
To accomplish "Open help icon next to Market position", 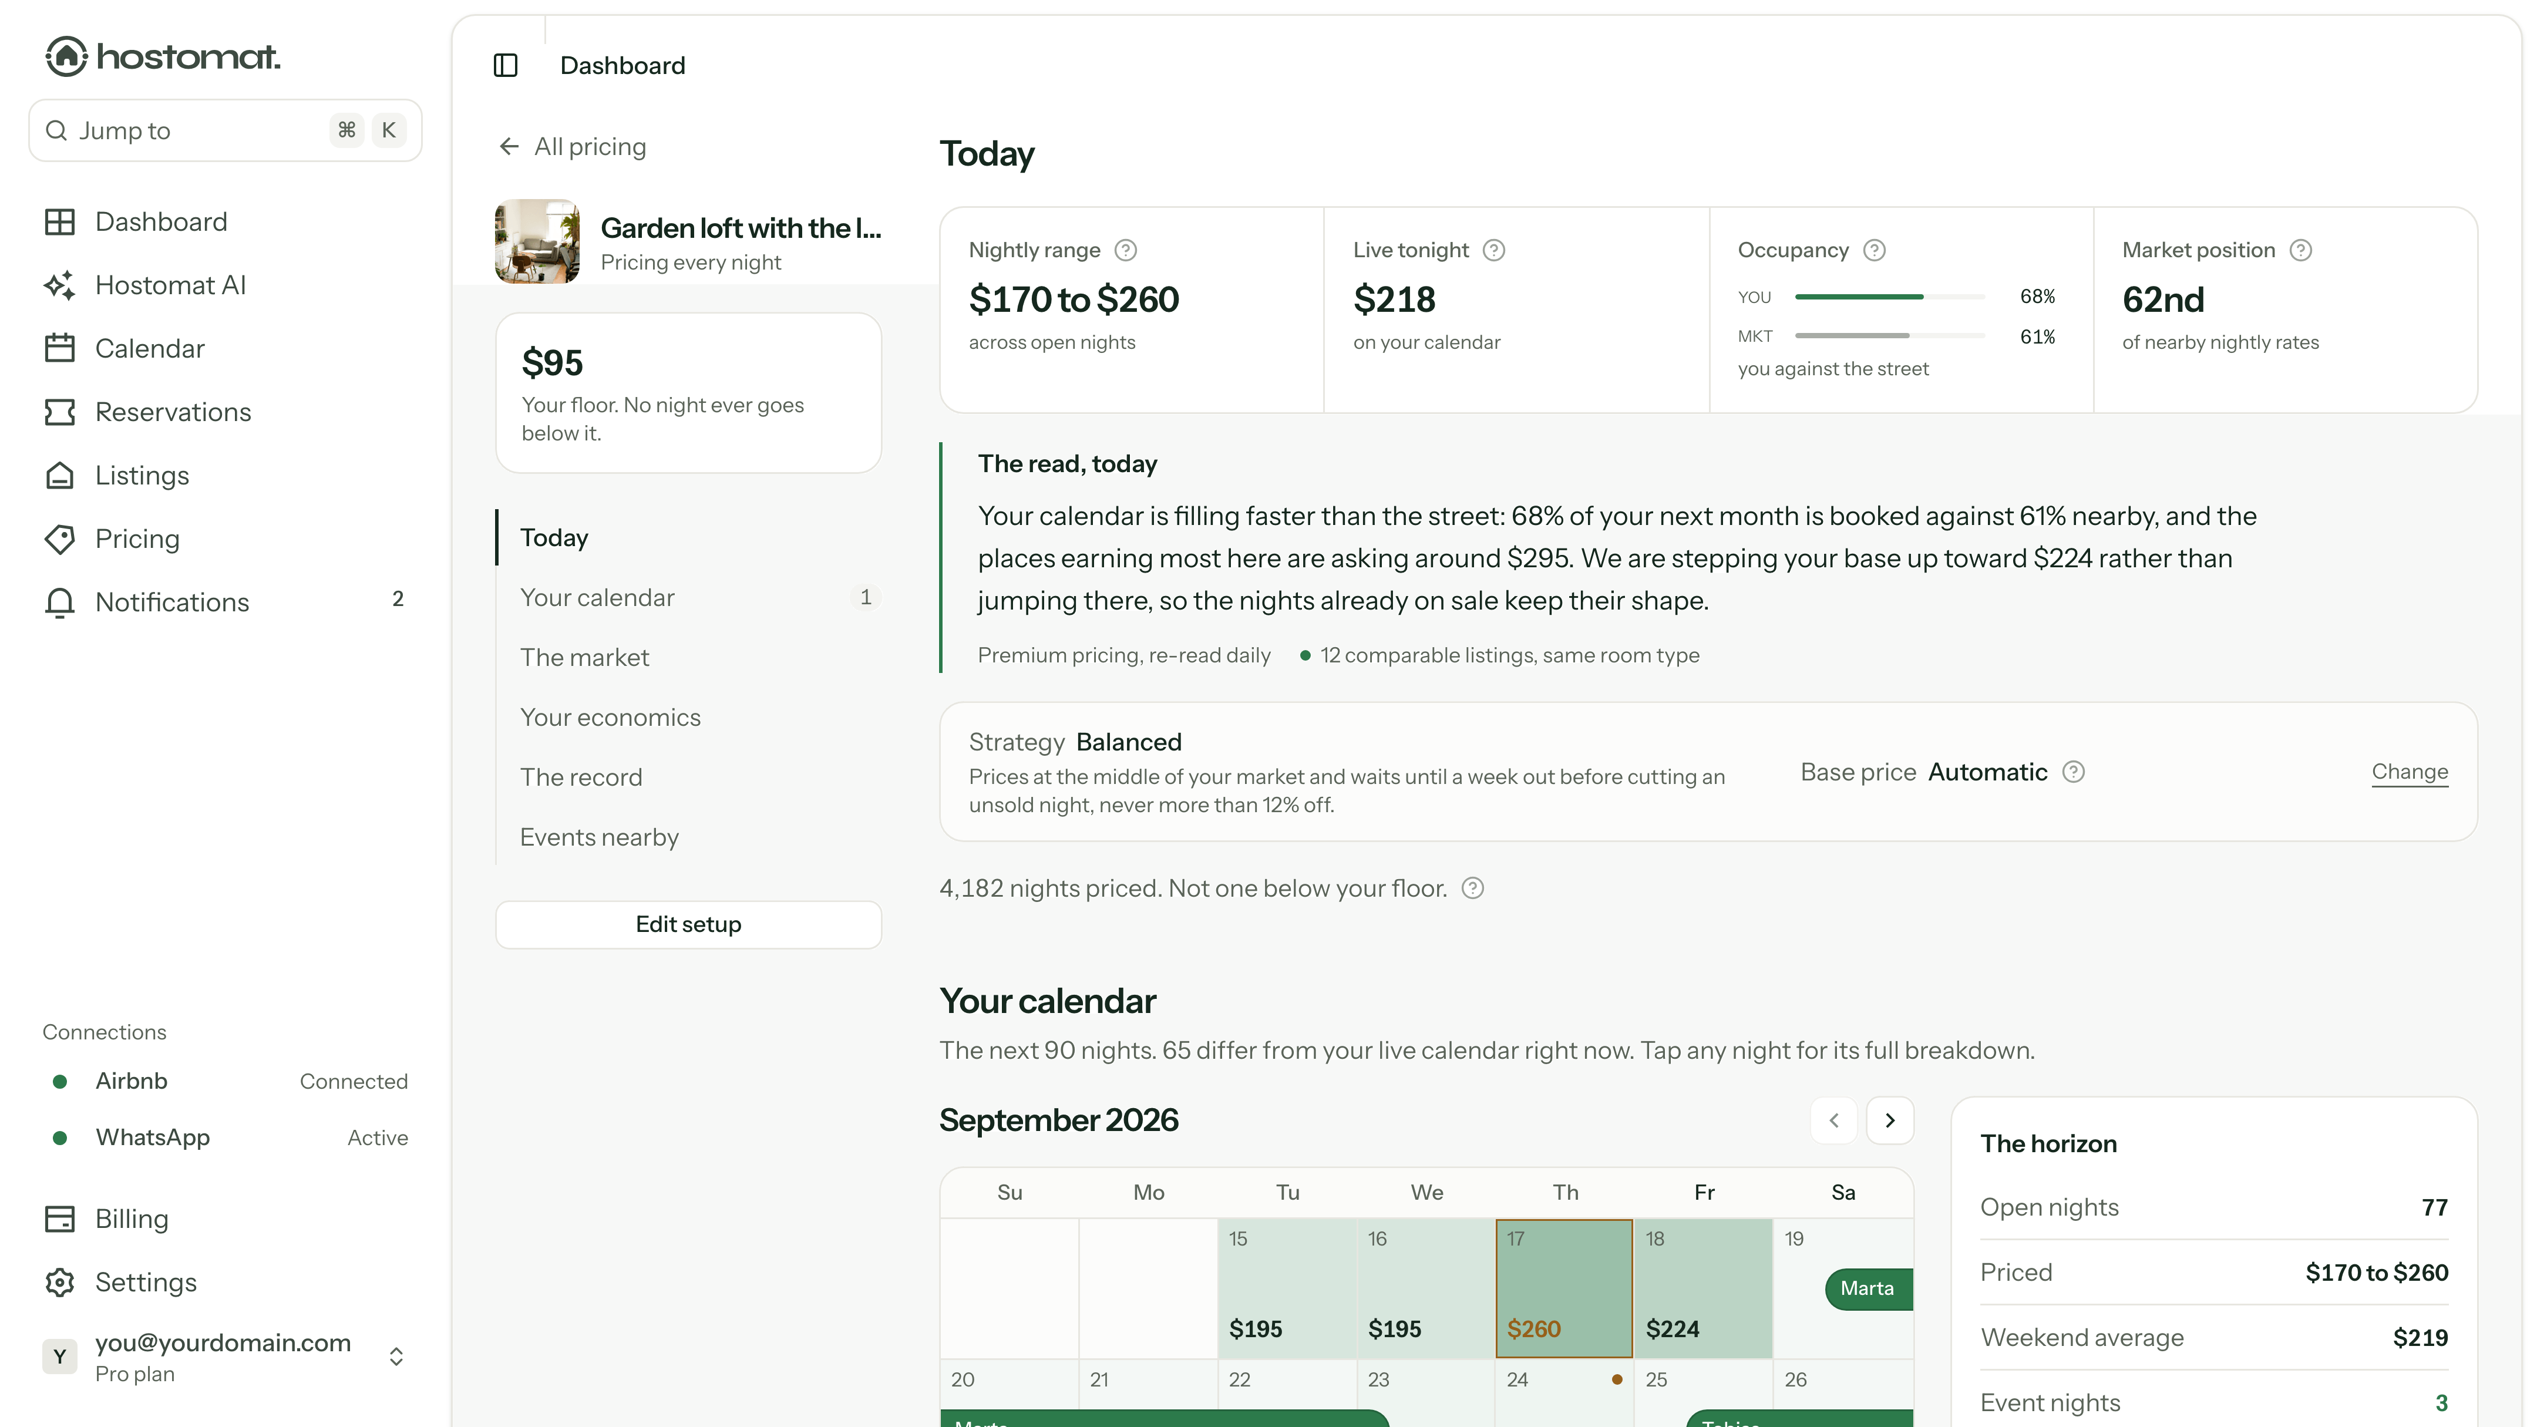I will (2301, 250).
